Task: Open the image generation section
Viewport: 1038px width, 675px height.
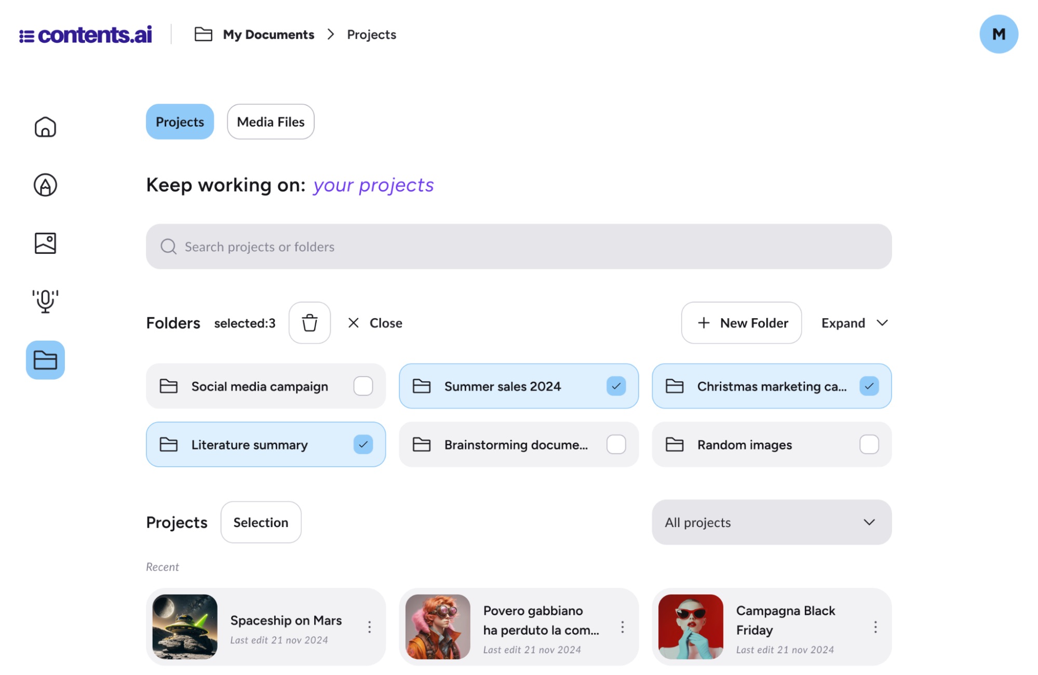Action: click(x=45, y=242)
